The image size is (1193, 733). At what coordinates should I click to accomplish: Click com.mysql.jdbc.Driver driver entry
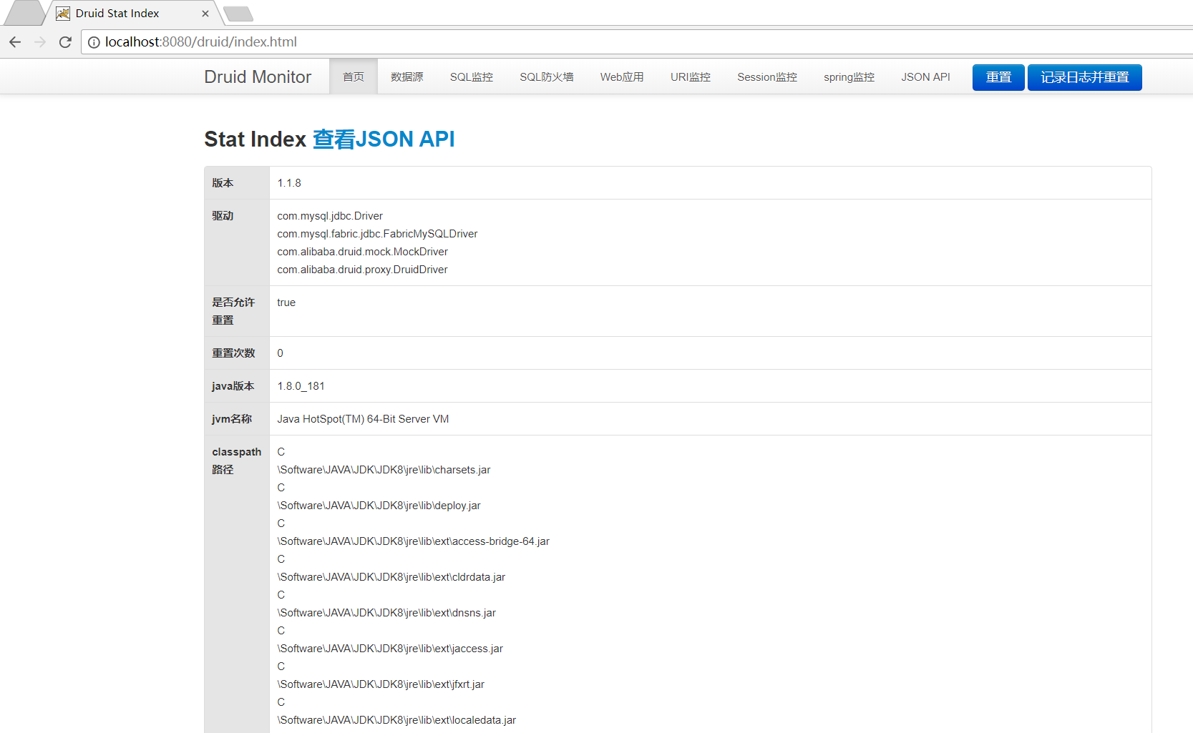click(x=330, y=216)
